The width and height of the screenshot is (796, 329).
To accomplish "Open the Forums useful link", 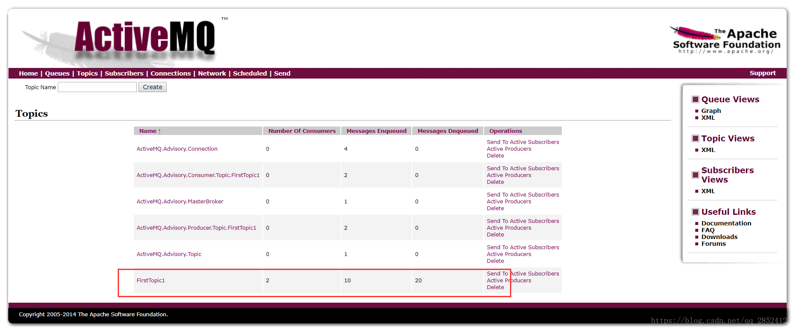I will (x=714, y=244).
